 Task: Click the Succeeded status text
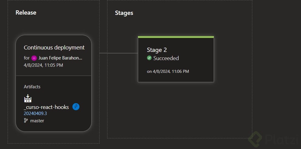click(x=166, y=58)
